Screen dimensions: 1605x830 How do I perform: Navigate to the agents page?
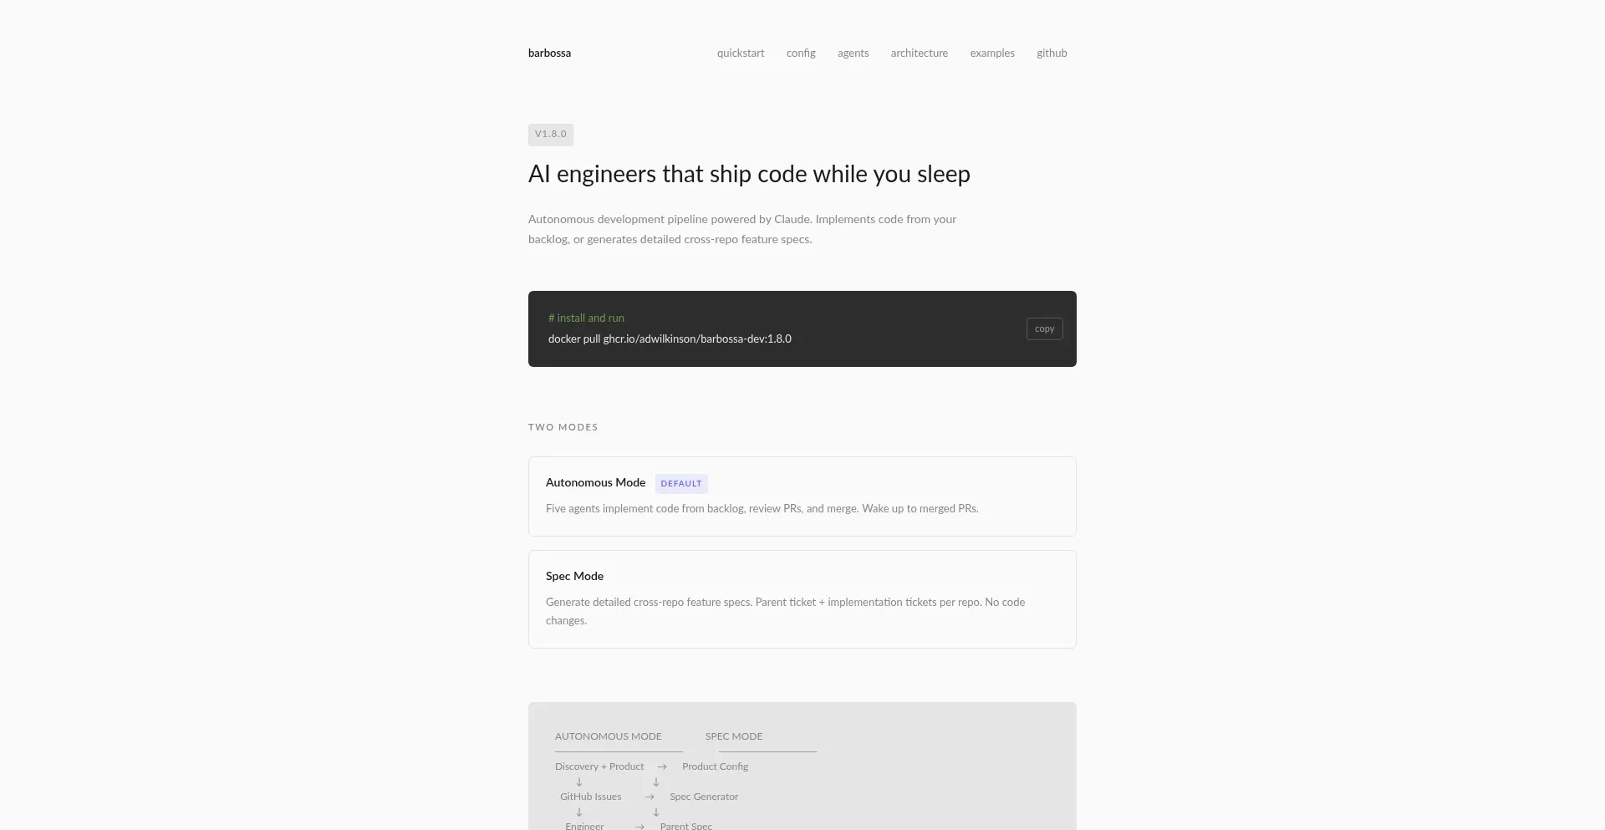(x=853, y=53)
